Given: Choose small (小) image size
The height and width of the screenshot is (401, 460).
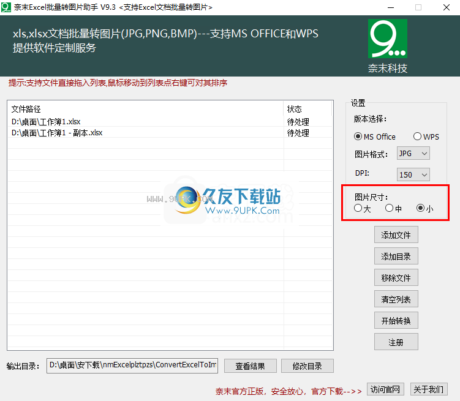Looking at the screenshot, I should tap(424, 208).
